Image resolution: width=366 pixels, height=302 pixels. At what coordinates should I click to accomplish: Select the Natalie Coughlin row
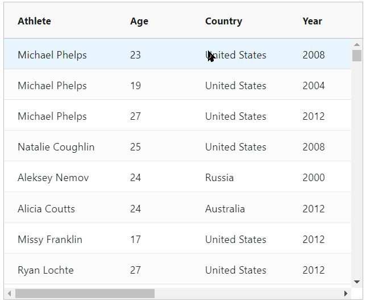click(178, 146)
